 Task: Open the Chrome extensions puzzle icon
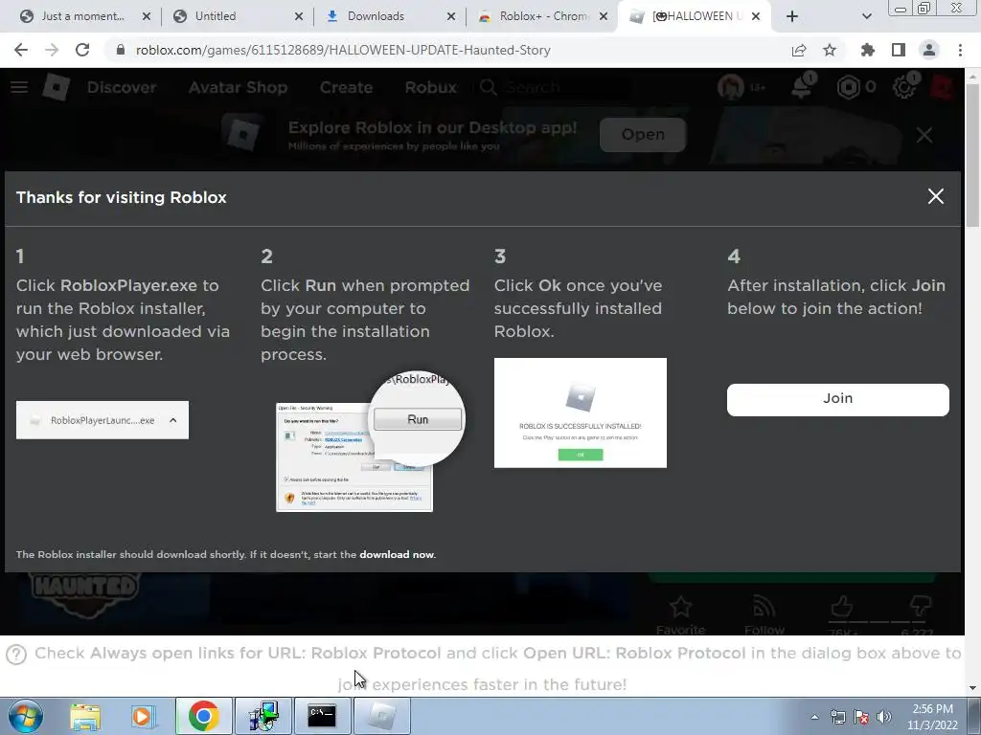[868, 50]
